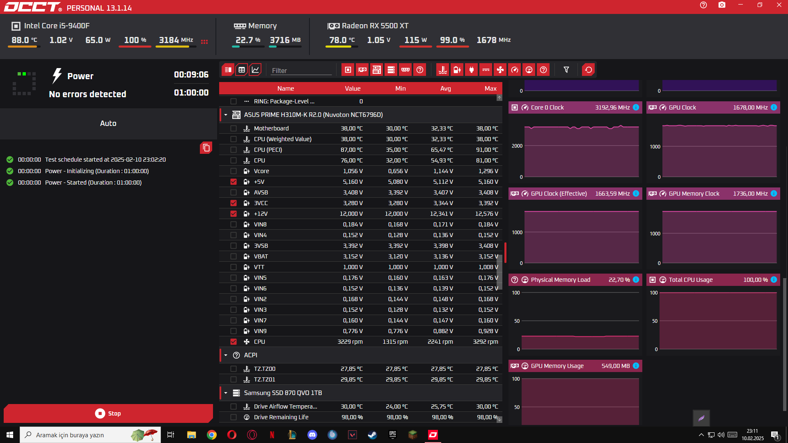The image size is (788, 443).
Task: Toggle temperature sensors filter icon
Action: pos(442,70)
